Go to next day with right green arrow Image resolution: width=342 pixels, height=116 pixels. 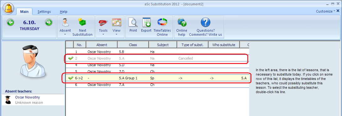coord(48,22)
